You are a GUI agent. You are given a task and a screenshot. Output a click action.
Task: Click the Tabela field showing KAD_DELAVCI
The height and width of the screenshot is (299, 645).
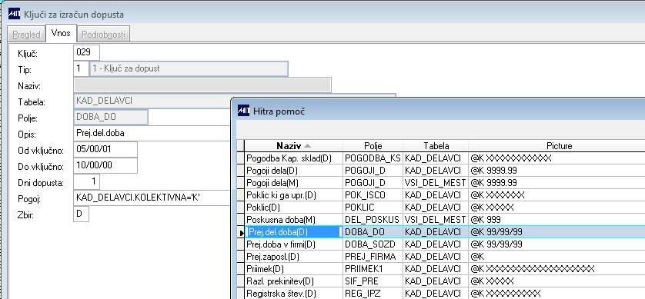(x=152, y=101)
